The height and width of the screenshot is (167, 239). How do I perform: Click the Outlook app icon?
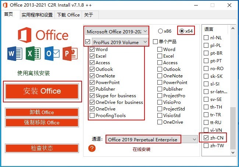[x=51, y=54]
